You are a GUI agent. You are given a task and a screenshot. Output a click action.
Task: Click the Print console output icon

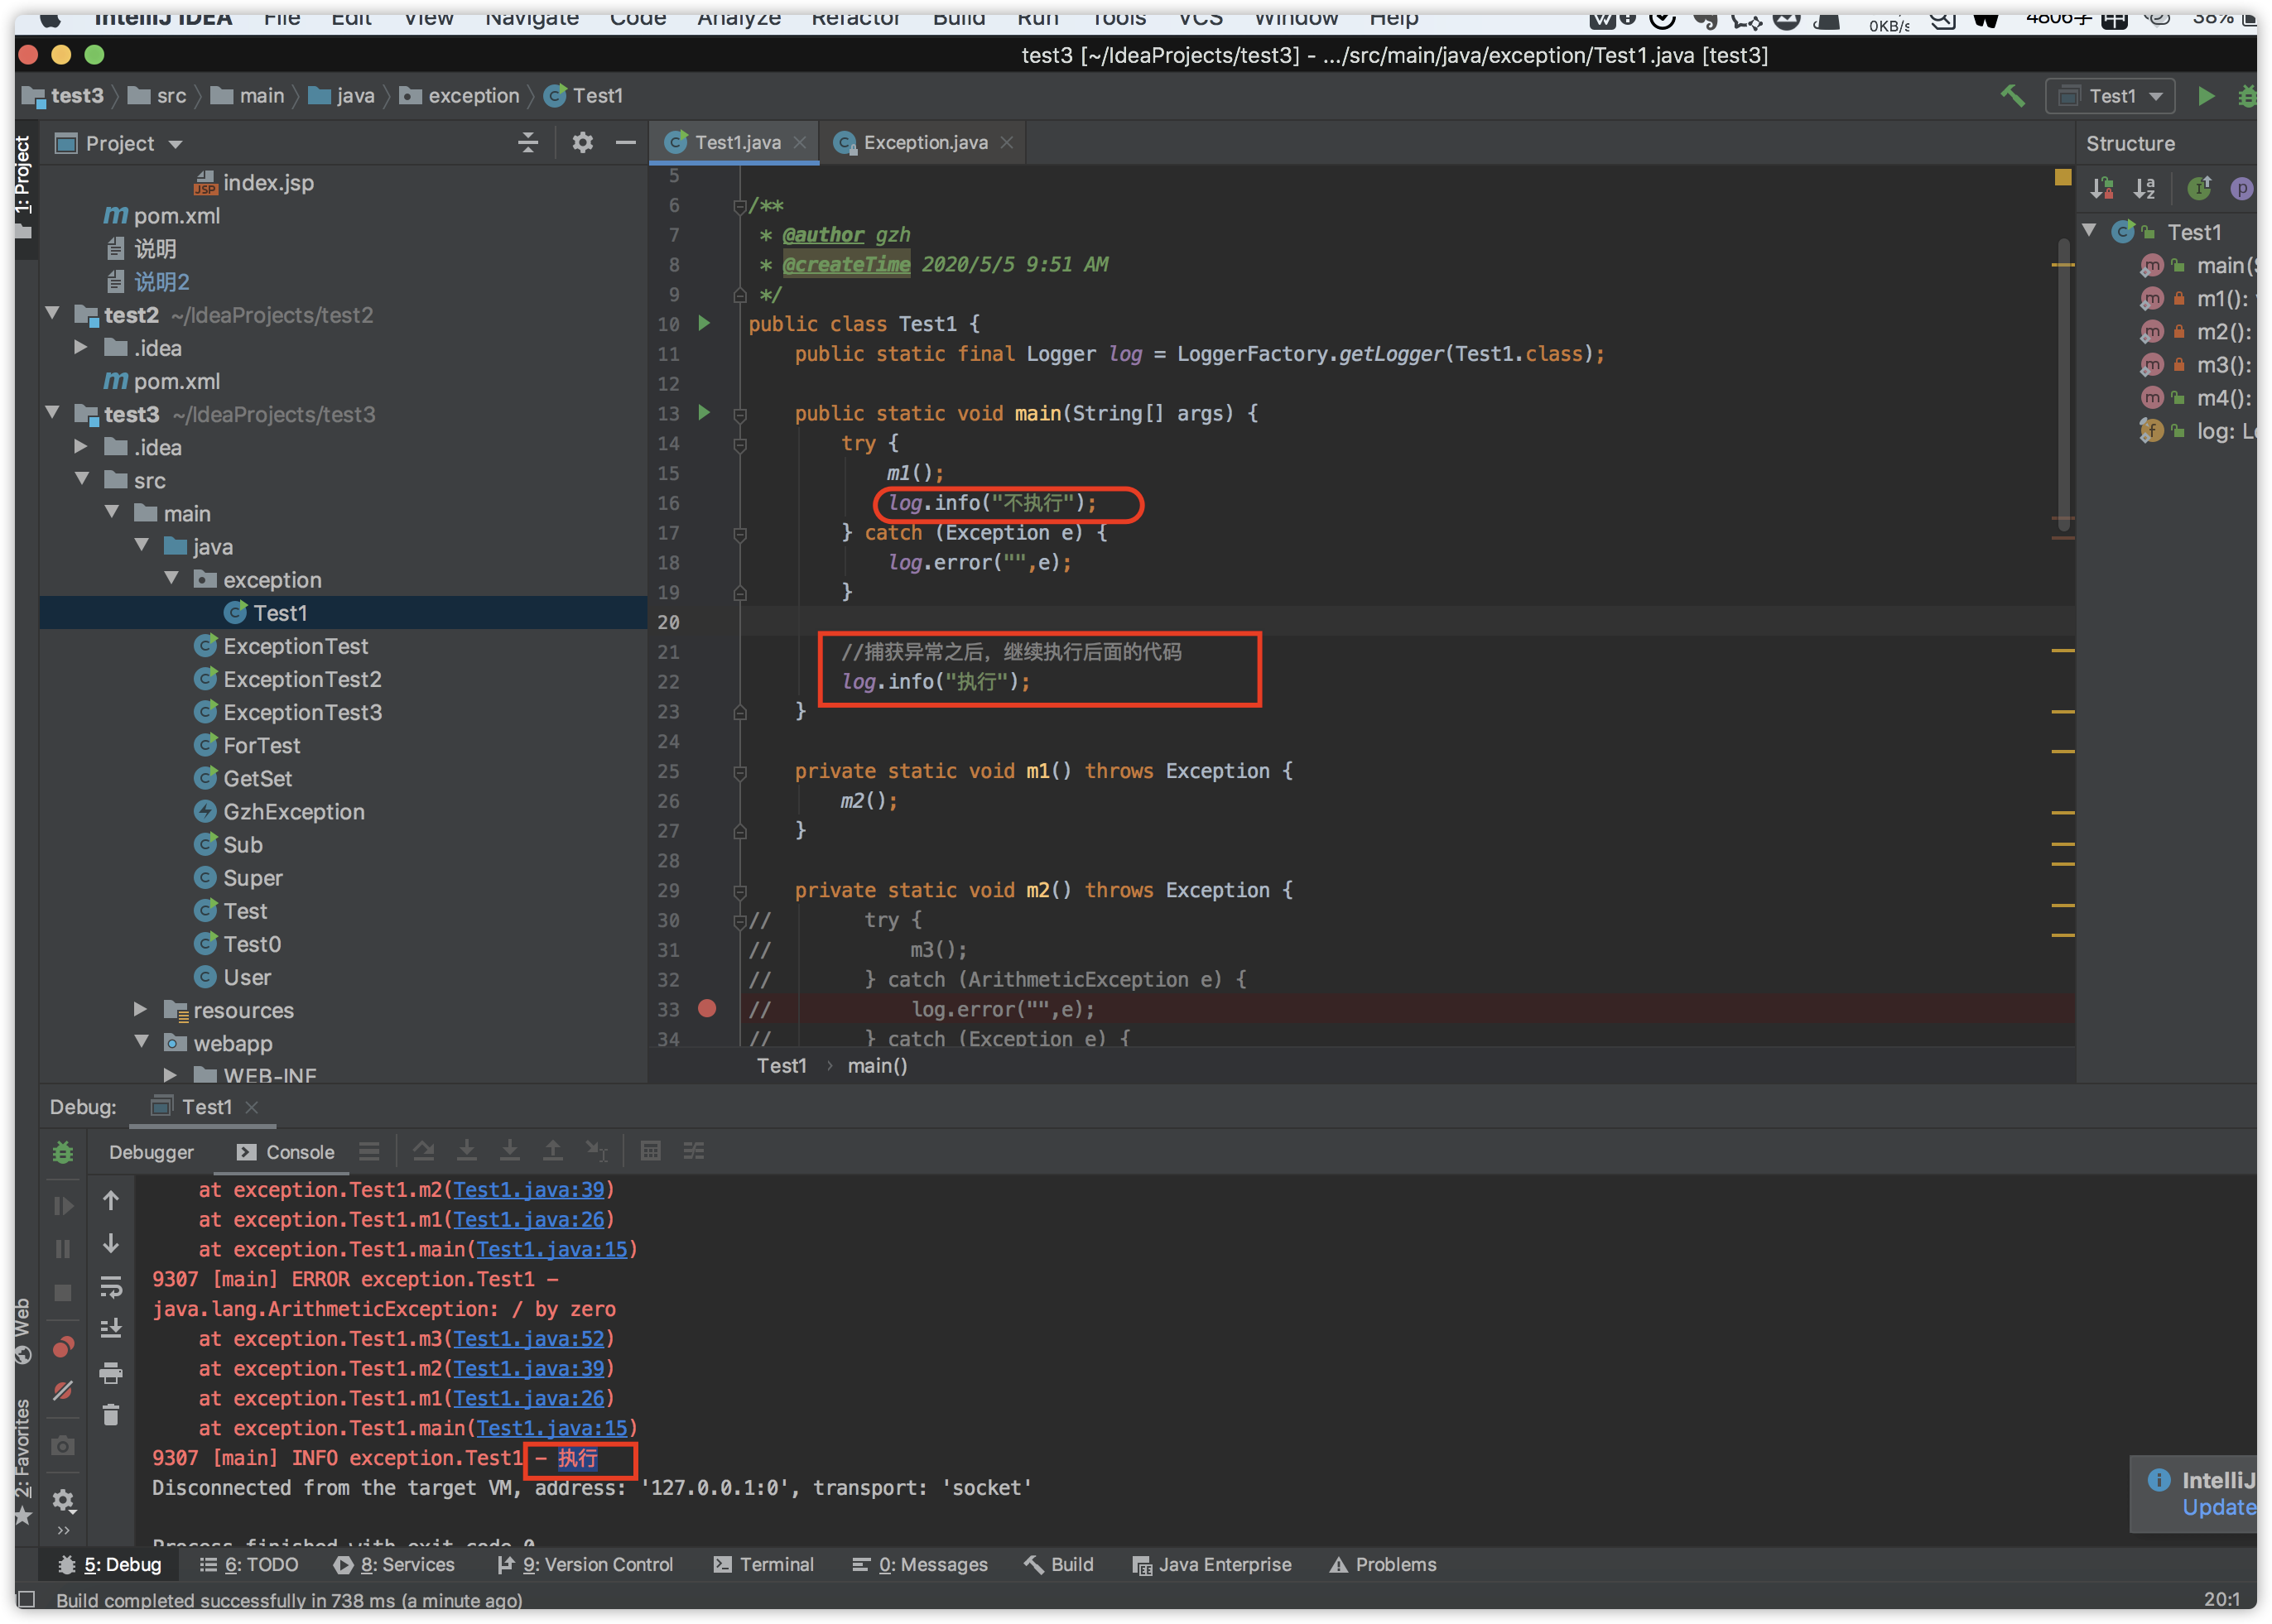(x=111, y=1373)
